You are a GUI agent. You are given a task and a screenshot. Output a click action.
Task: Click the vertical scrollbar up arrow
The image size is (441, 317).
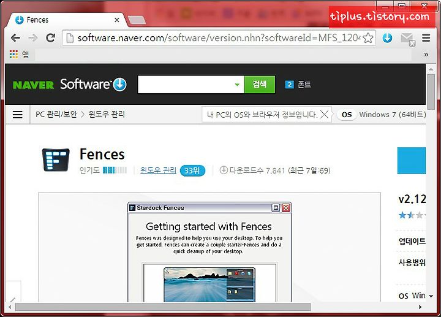[431, 69]
